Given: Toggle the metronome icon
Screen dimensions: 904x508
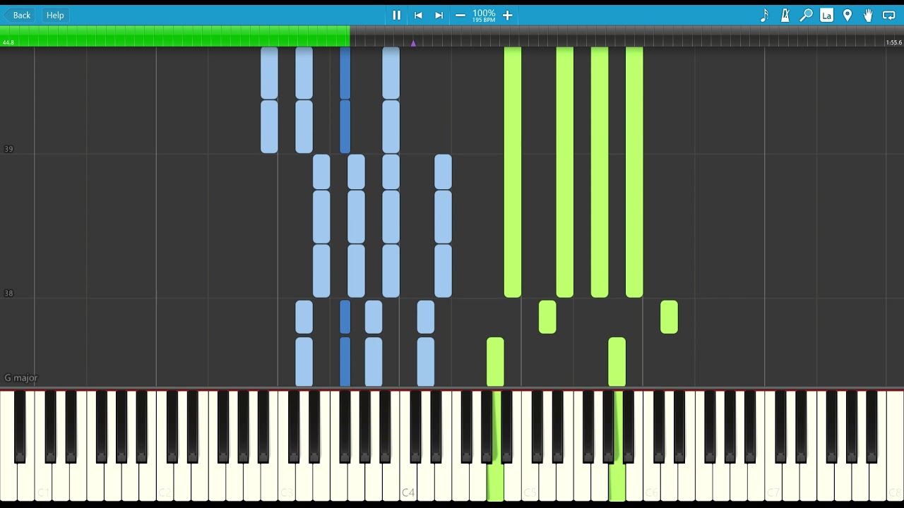Looking at the screenshot, I should 785,15.
